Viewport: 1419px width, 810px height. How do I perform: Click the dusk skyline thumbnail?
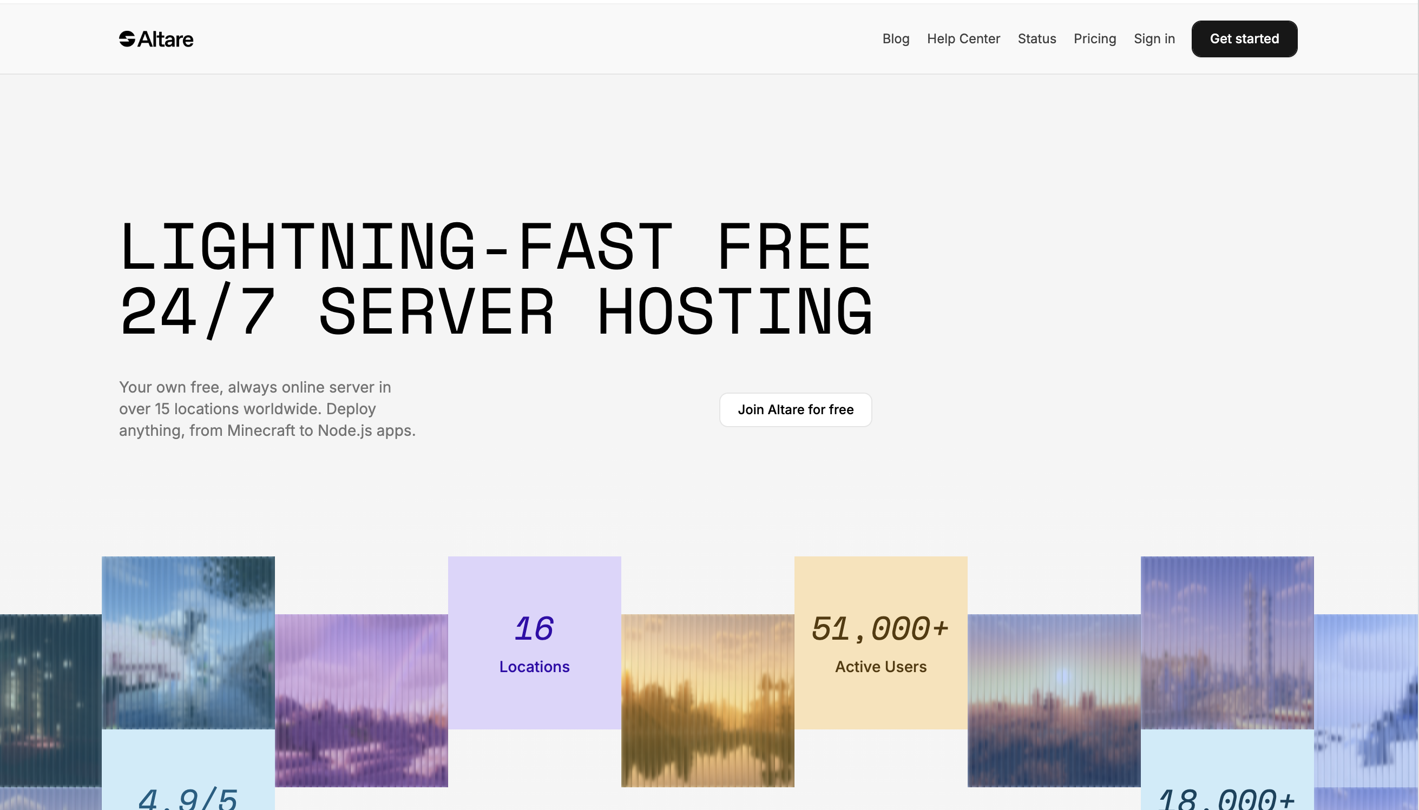[x=1053, y=700]
